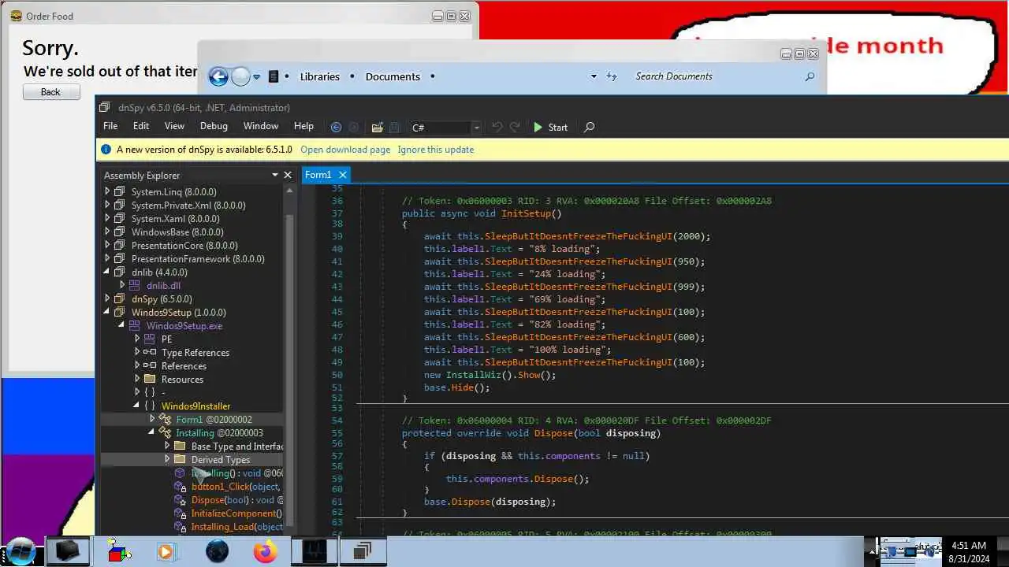The width and height of the screenshot is (1009, 567).
Task: Click System.Xaml (8.0.0.0) assembly icon
Action: point(120,218)
